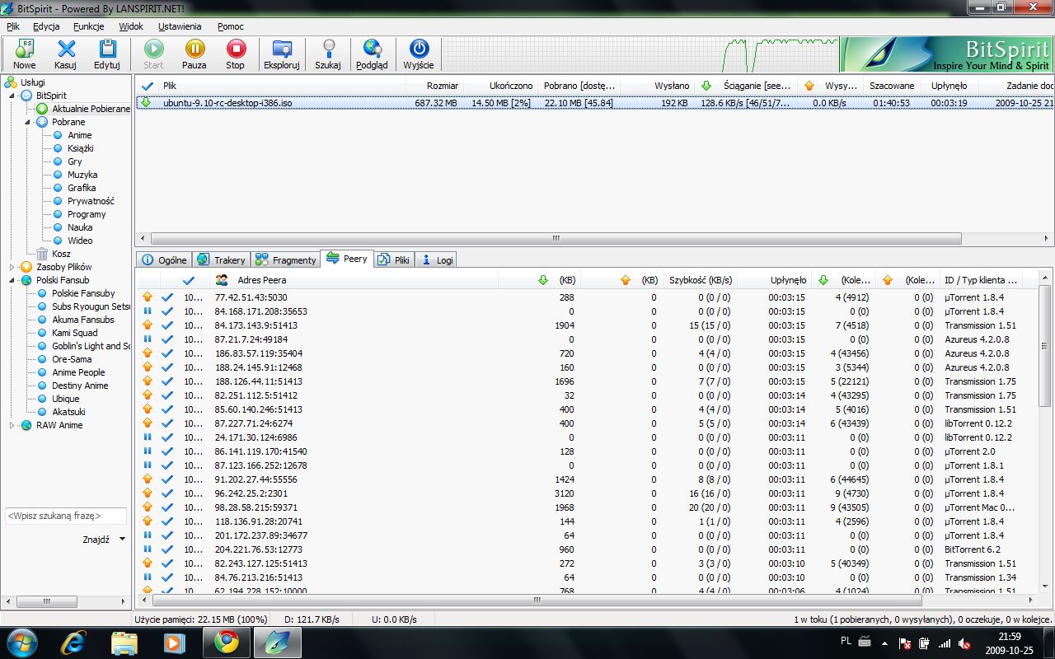The image size is (1055, 659).
Task: Open the Widok menu
Action: tap(131, 26)
